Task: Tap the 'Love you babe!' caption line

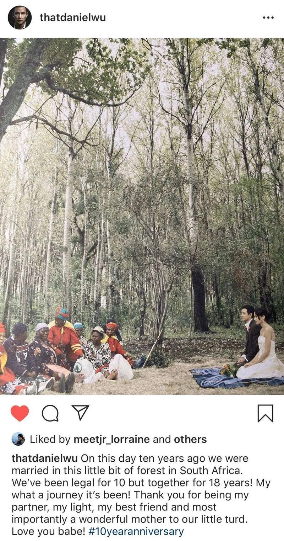Action: [x=48, y=532]
